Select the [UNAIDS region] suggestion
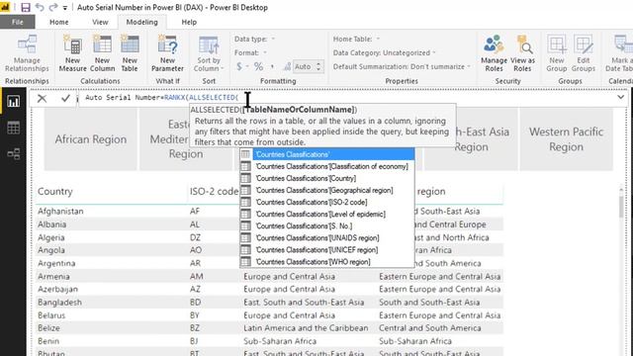The image size is (633, 356). 327,237
